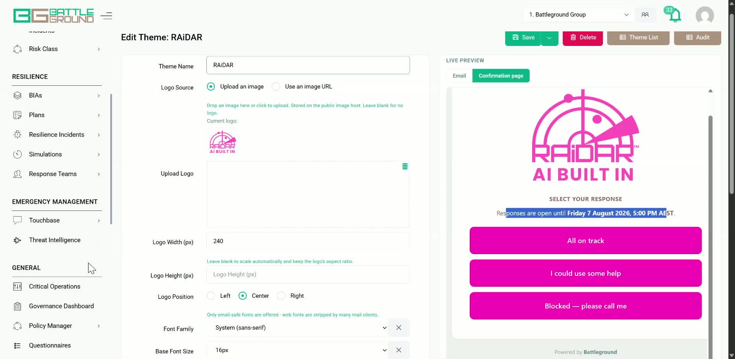Image resolution: width=735 pixels, height=359 pixels.
Task: Open Threat Intelligence from sidebar
Action: (x=55, y=240)
